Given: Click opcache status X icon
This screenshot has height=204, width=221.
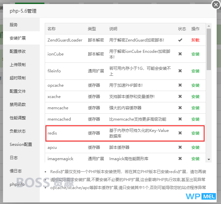Looking at the screenshot, I should (180, 85).
